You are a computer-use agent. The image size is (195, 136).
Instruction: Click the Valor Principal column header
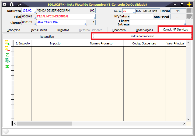tap(176, 43)
